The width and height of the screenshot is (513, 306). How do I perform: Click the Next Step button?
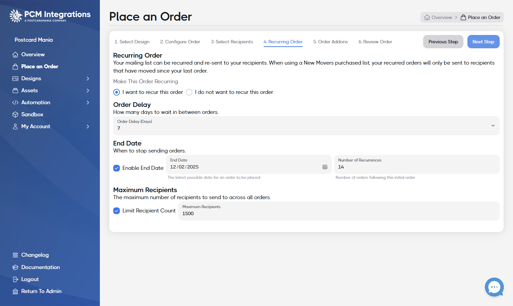click(x=483, y=42)
